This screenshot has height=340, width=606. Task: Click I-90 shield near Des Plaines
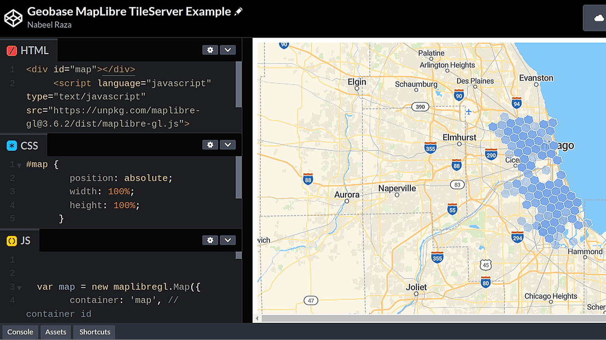(458, 95)
